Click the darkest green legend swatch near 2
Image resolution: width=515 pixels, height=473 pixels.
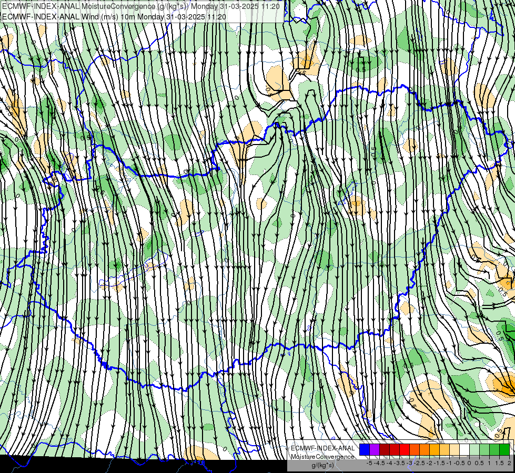(504, 450)
